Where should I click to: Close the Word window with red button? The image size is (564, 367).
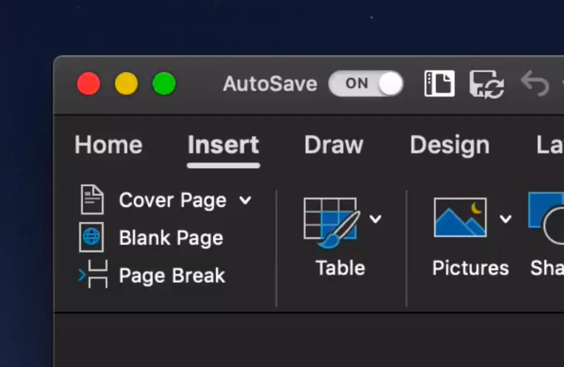tap(88, 84)
